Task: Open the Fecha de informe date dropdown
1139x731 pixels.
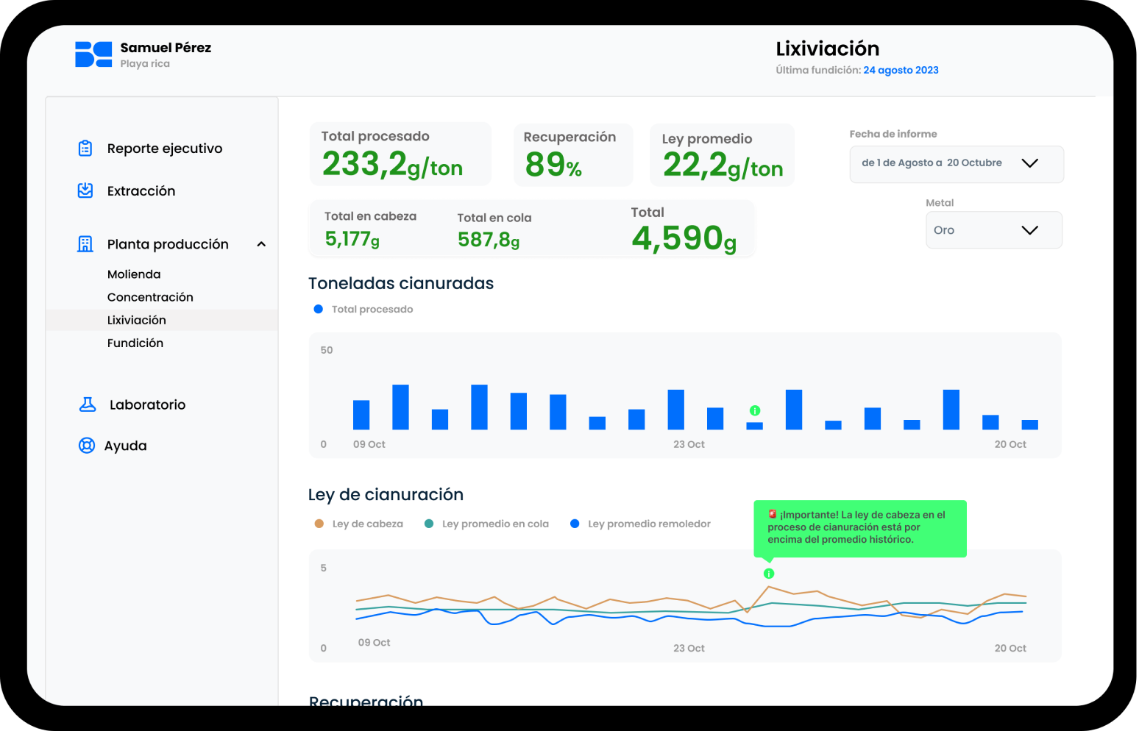Action: click(x=956, y=163)
